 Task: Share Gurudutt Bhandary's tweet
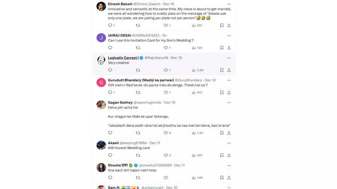(229, 93)
